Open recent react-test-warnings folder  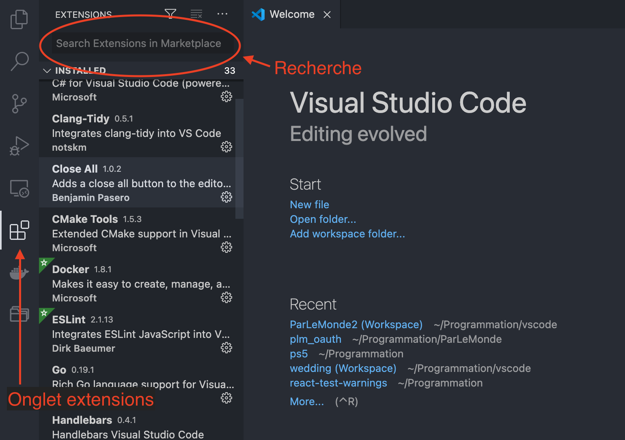pyautogui.click(x=338, y=383)
